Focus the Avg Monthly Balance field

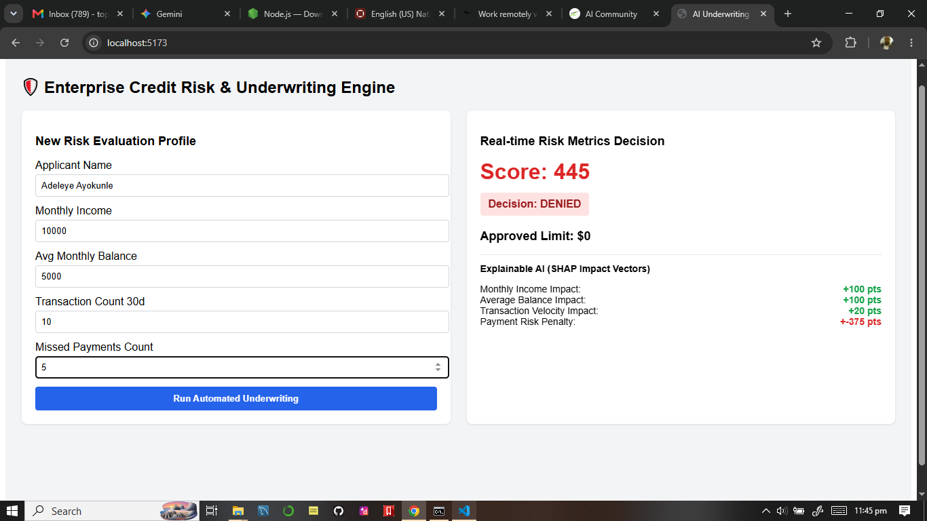point(242,276)
